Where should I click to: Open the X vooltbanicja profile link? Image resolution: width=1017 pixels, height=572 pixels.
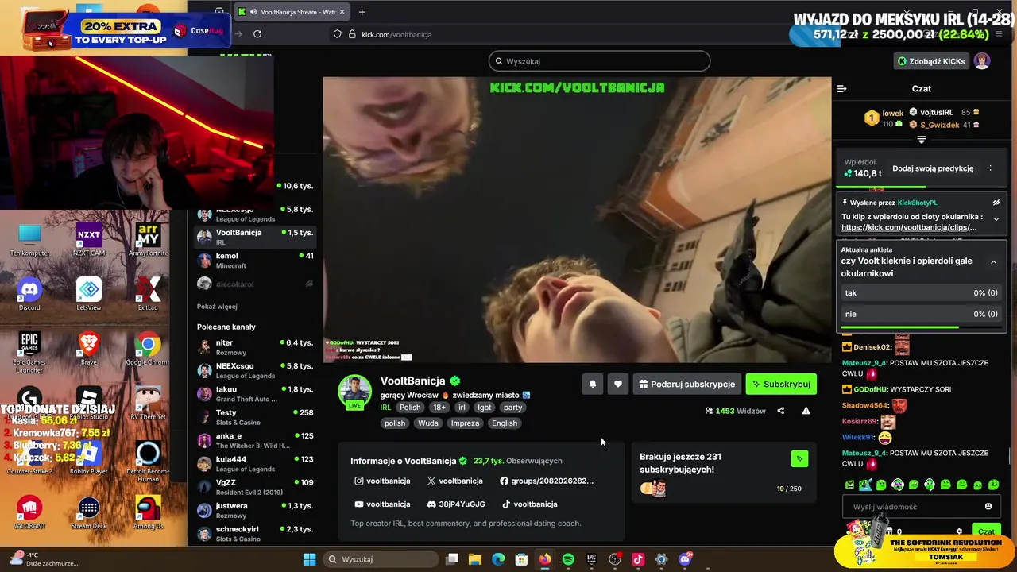[454, 481]
